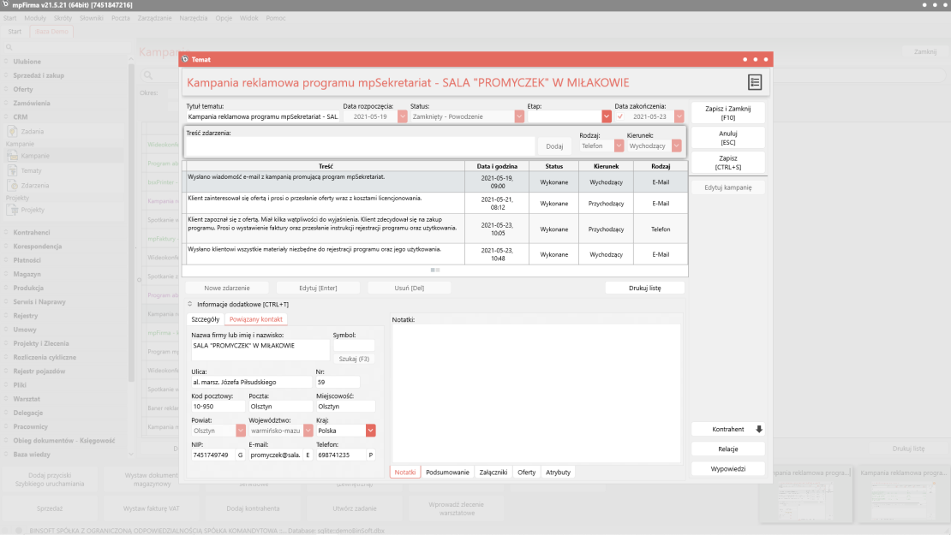Click the "2021-05-23, 10:48" date cell

click(x=497, y=254)
